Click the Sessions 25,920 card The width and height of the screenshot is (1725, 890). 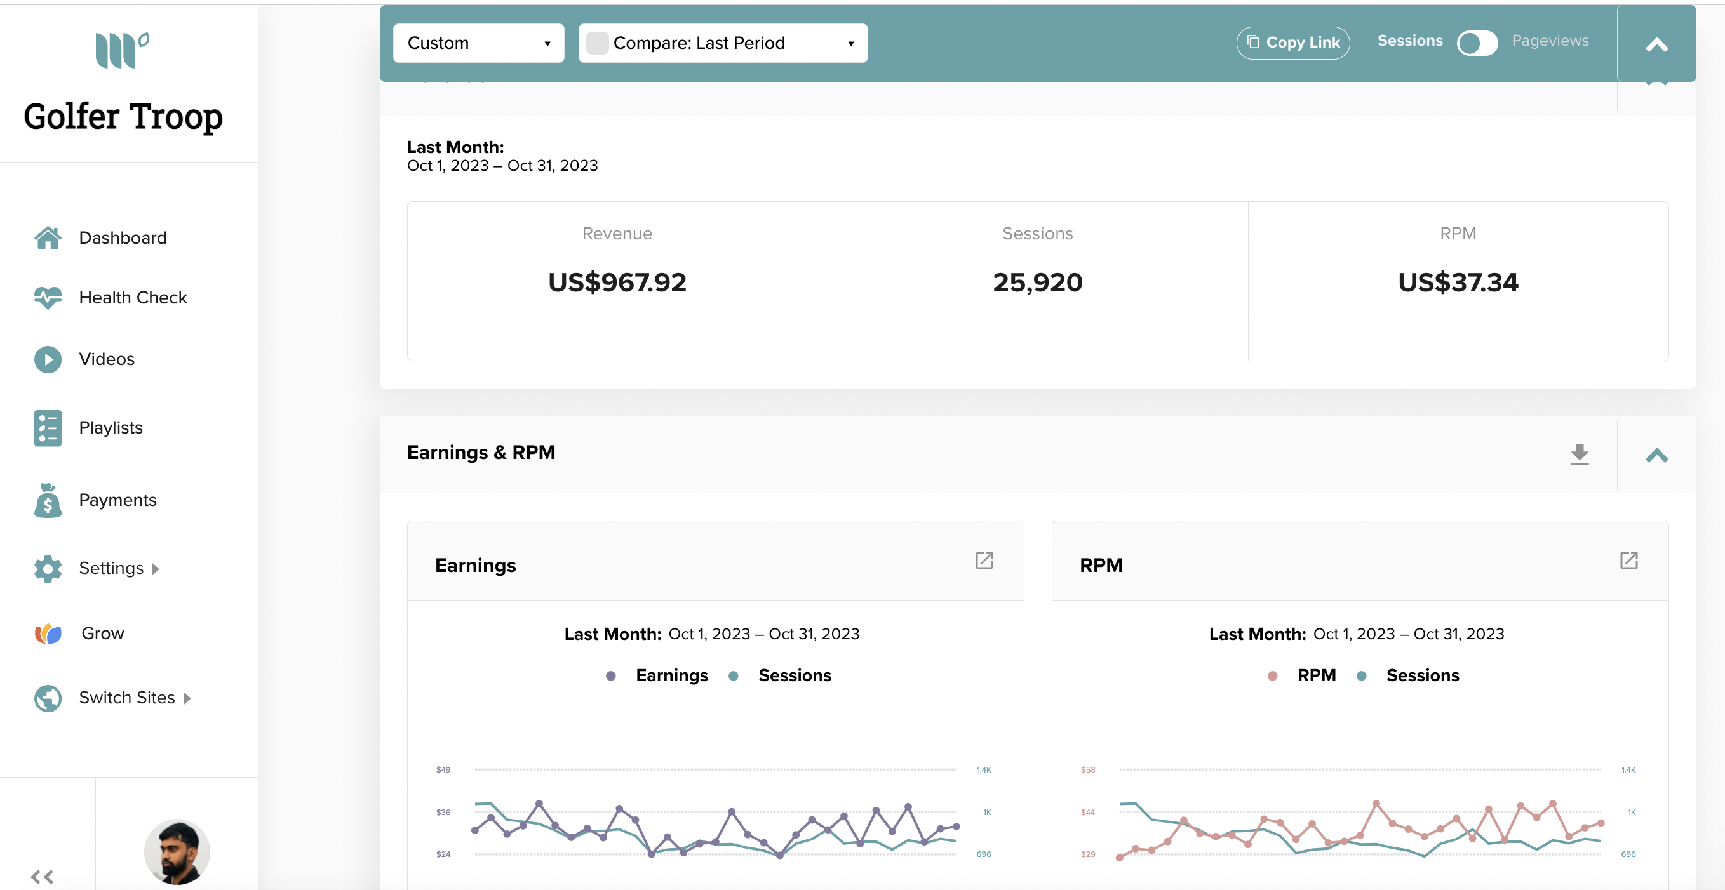tap(1037, 281)
